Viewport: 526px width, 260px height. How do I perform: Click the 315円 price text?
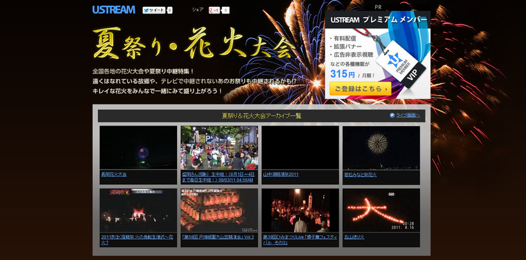pyautogui.click(x=343, y=74)
